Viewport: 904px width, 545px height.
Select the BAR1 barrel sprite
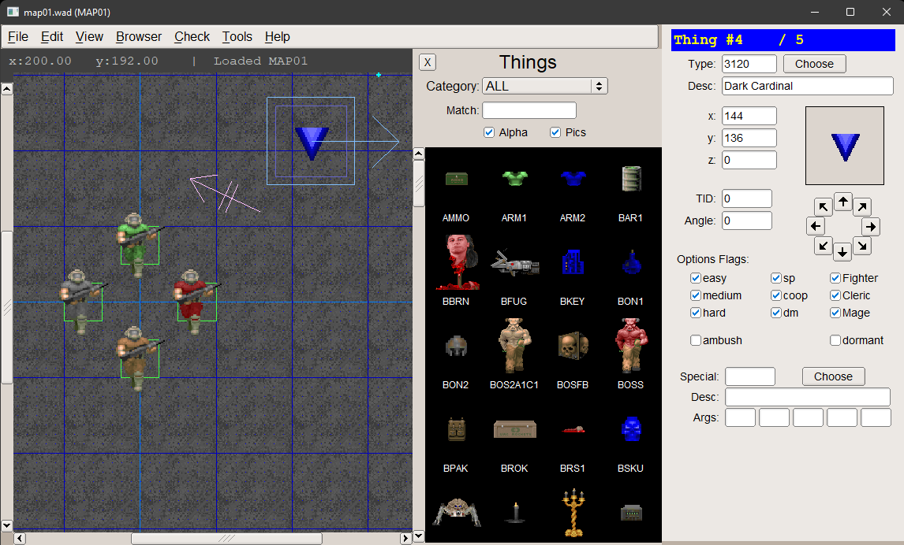pyautogui.click(x=631, y=179)
